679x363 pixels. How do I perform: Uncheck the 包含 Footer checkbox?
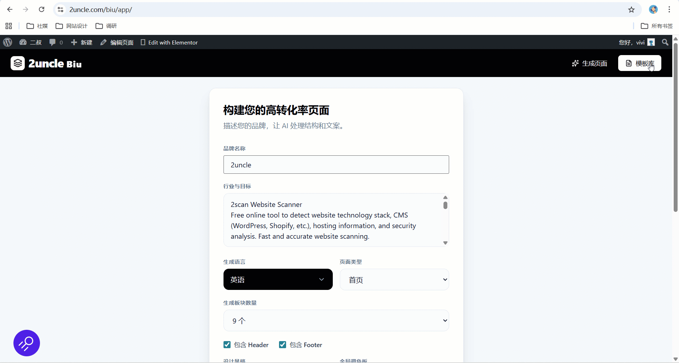283,345
